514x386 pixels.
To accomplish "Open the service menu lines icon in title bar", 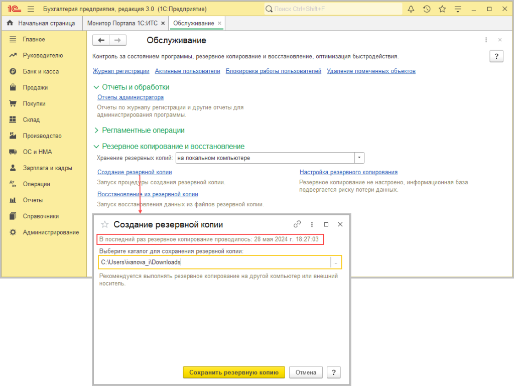I will point(458,9).
